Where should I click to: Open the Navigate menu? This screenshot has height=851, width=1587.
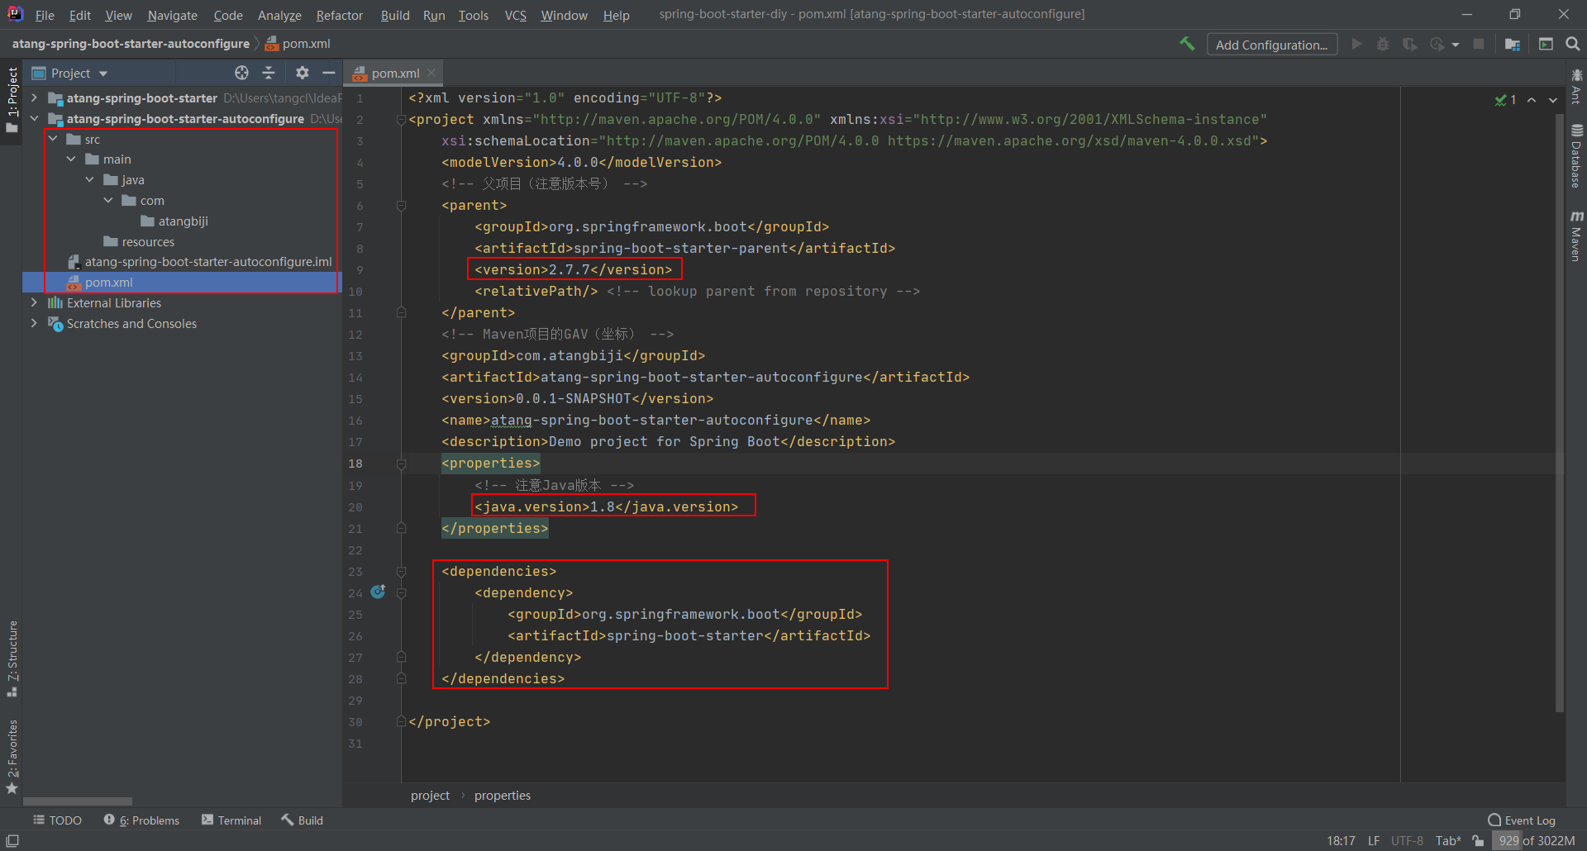pyautogui.click(x=172, y=15)
